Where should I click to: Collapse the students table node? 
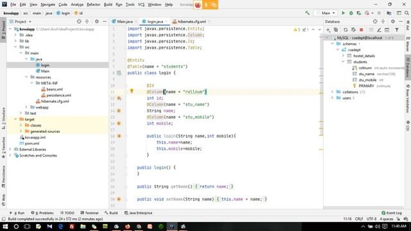(343, 62)
